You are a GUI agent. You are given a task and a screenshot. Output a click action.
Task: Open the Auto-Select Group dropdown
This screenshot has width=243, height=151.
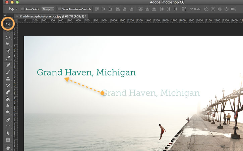click(x=48, y=9)
